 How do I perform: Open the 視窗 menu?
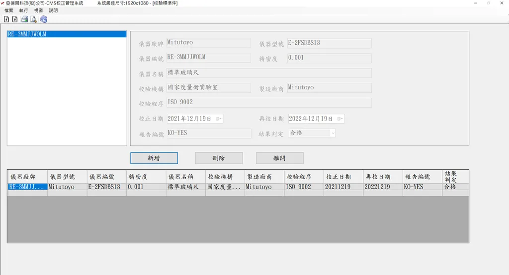pyautogui.click(x=38, y=10)
